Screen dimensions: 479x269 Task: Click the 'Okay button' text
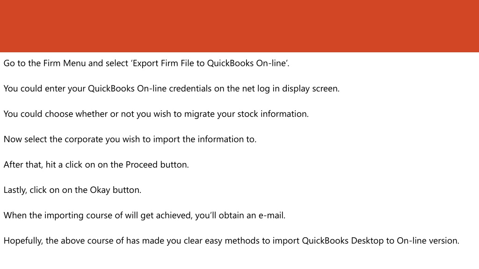pyautogui.click(x=115, y=191)
